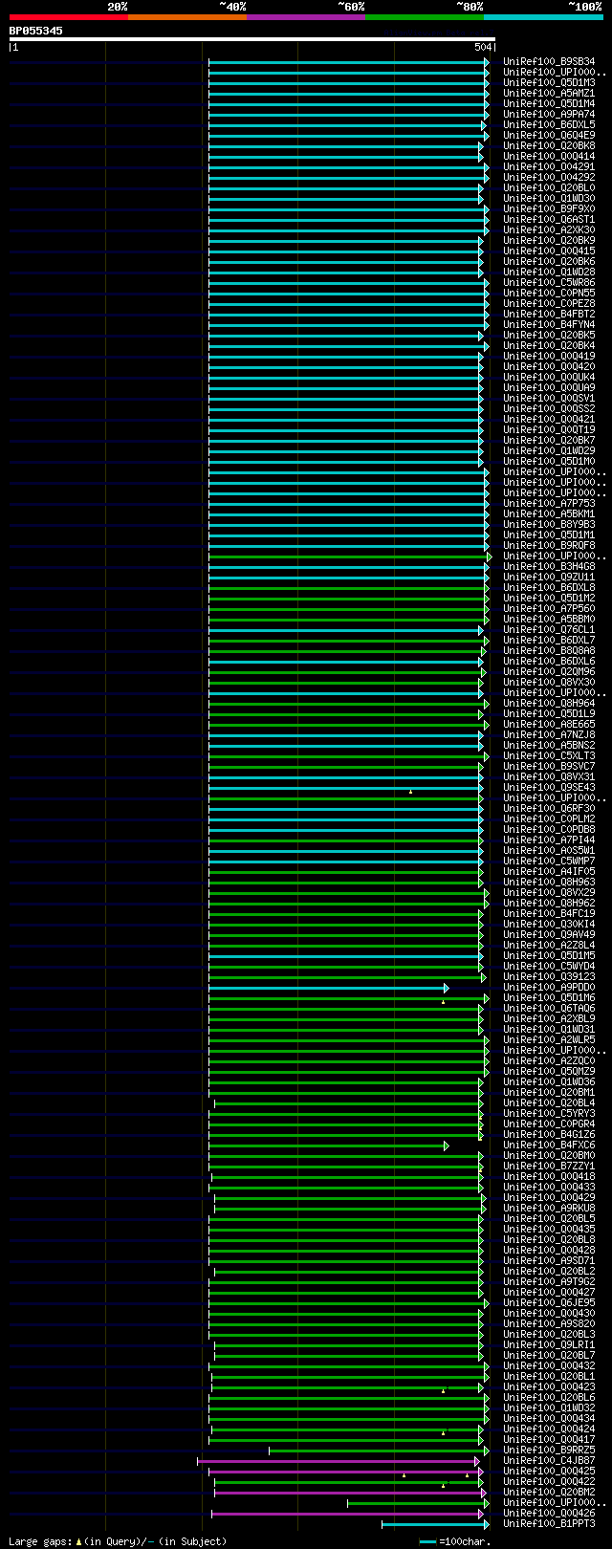Click the white query length bar

click(251, 39)
